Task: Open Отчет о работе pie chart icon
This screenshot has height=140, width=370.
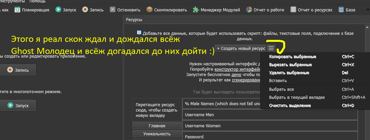Action: [249, 10]
